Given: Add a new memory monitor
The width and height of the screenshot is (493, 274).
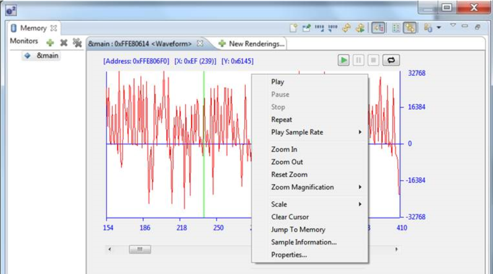Looking at the screenshot, I should pyautogui.click(x=50, y=43).
